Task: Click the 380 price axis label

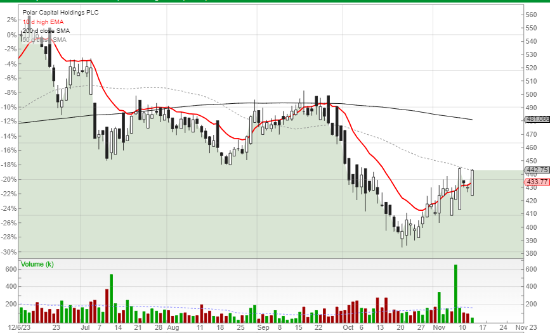Action: coord(531,253)
